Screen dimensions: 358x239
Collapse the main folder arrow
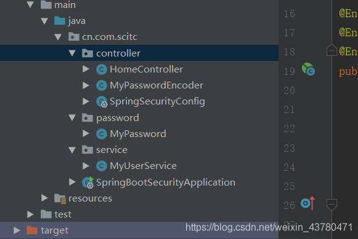pyautogui.click(x=30, y=4)
